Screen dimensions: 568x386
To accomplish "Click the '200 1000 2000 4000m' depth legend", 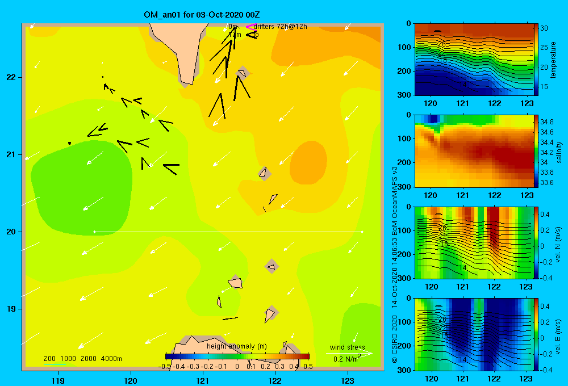I will [82, 359].
